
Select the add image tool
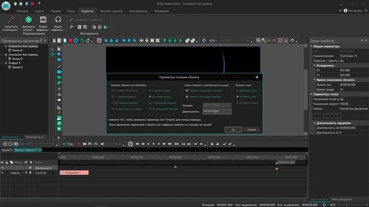click(x=59, y=118)
